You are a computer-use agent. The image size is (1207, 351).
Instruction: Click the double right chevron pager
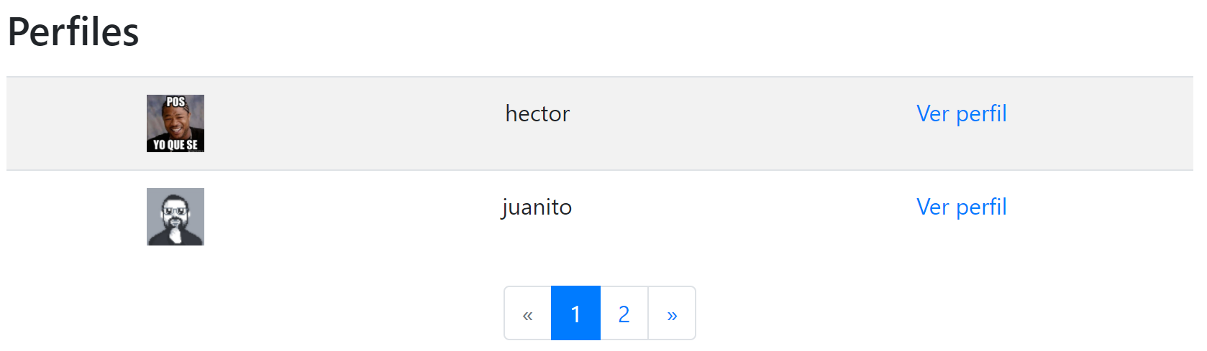click(672, 314)
